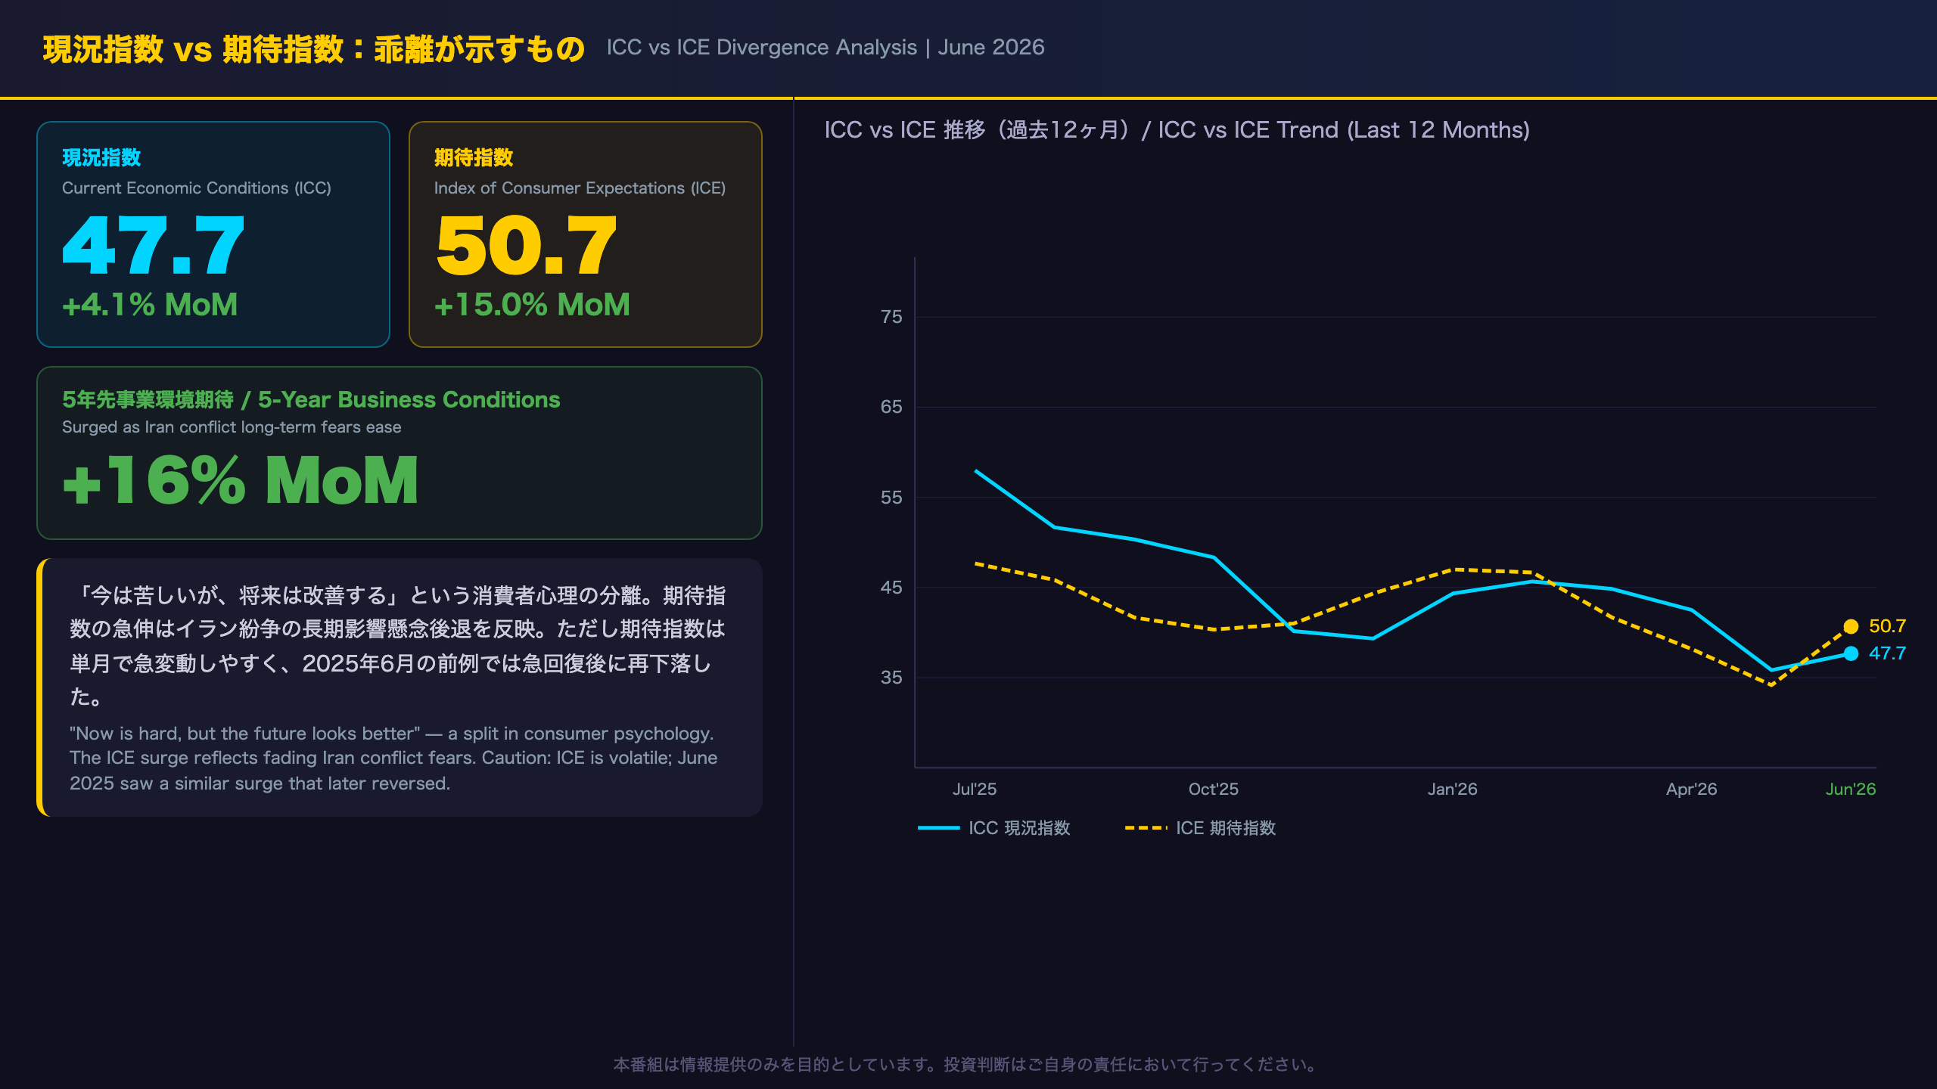
Task: Click the cyan 47.7 endpoint dot on chart
Action: pyautogui.click(x=1851, y=653)
